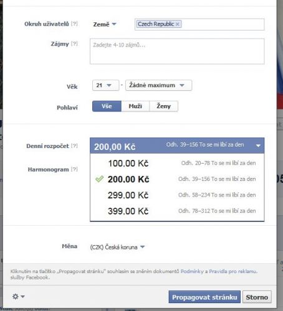Open the Pravidla pro reklamu link
The height and width of the screenshot is (311, 283).
233,271
